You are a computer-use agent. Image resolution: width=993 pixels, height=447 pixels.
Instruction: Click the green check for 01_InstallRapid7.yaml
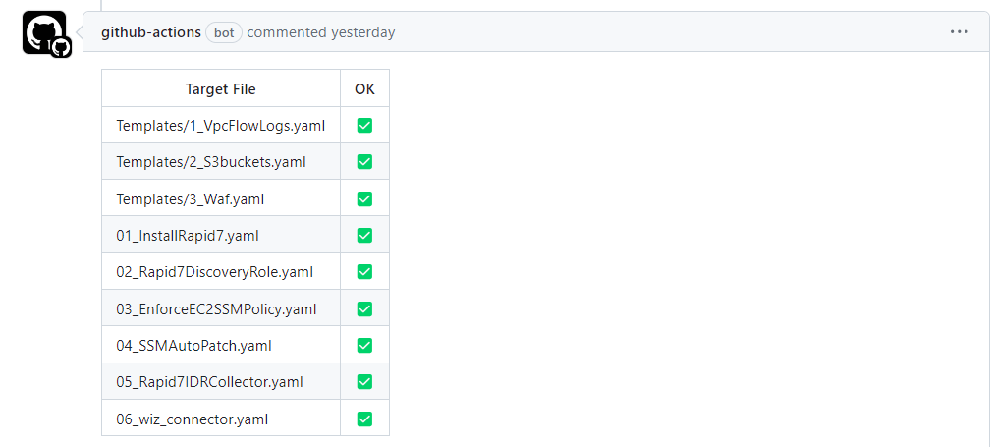[x=364, y=236]
